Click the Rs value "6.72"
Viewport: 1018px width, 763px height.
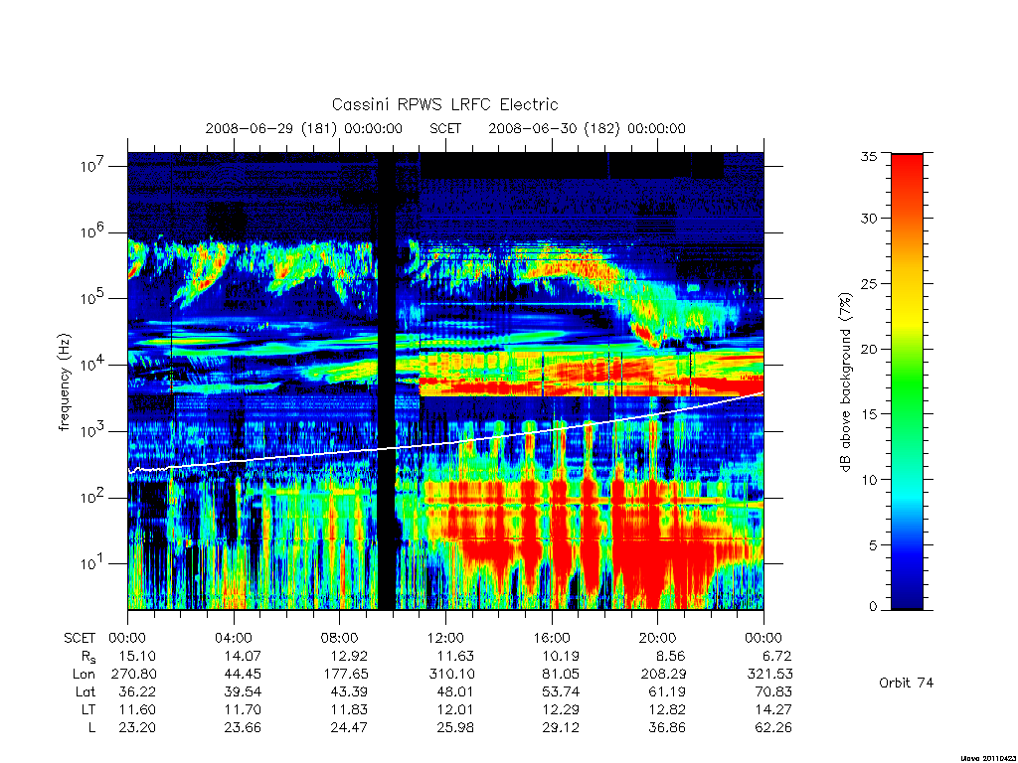click(777, 656)
